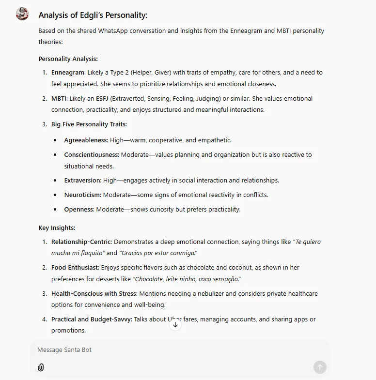
Task: Click the 'Agreeableness' bullet label
Action: click(x=86, y=140)
